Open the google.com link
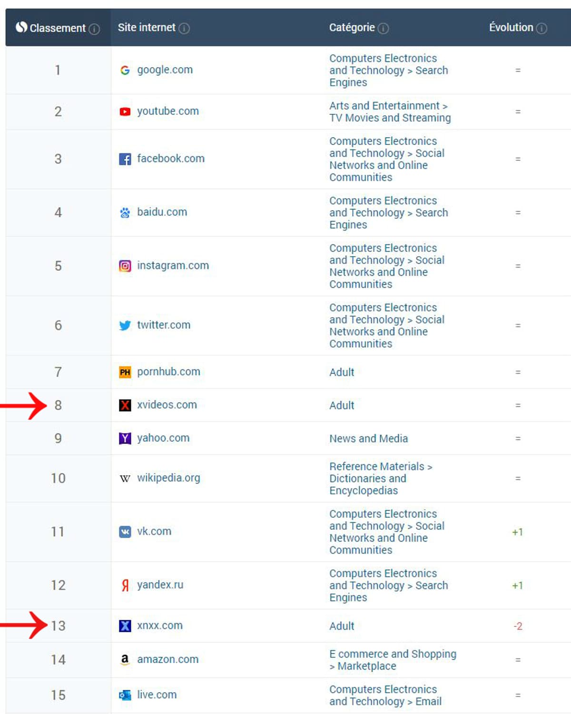This screenshot has height=714, width=571. coord(165,70)
